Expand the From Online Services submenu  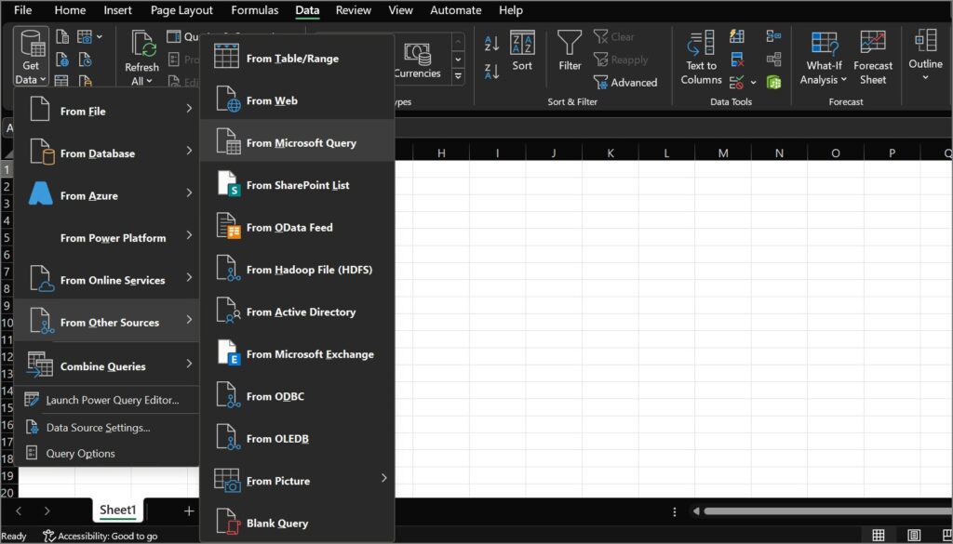click(107, 280)
